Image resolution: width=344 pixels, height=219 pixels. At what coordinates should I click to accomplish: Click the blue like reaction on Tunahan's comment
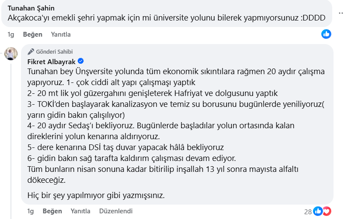coord(326,34)
